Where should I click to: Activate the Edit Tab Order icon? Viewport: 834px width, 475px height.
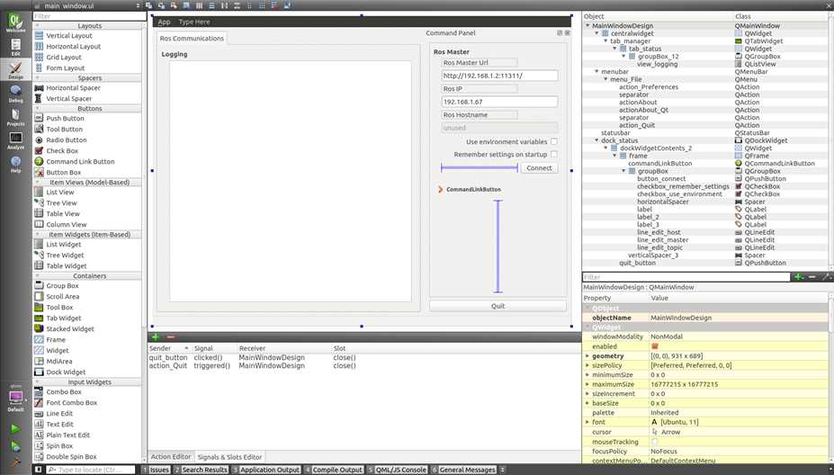pos(186,5)
